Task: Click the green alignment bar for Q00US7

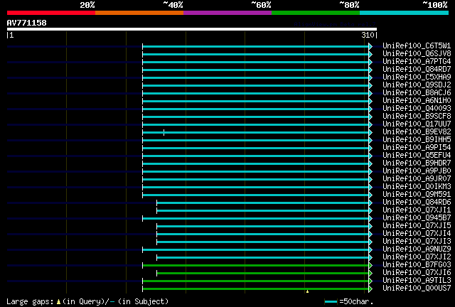Action: coord(256,289)
